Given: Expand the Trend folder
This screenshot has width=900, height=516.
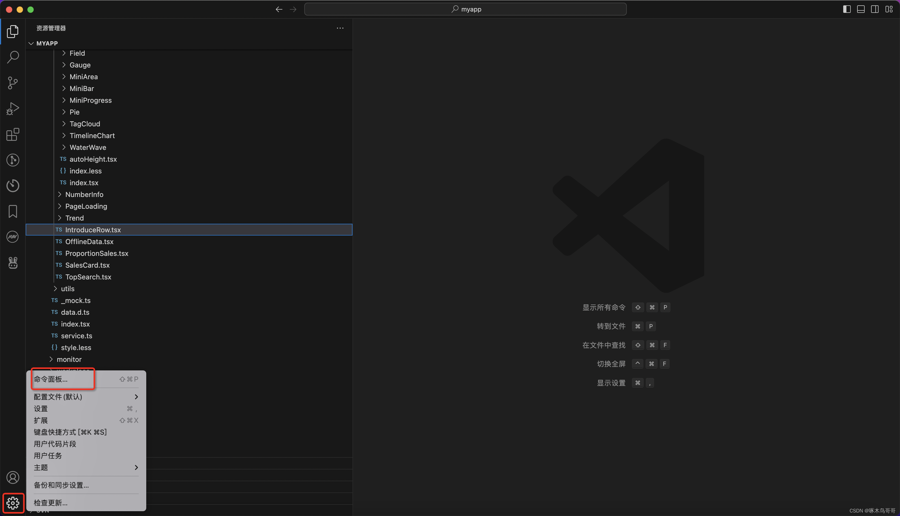Looking at the screenshot, I should coord(189,218).
